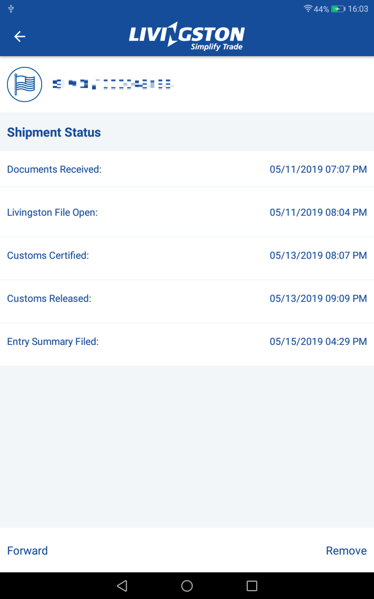This screenshot has width=374, height=599.
Task: Tap the Forward button
Action: [x=27, y=551]
